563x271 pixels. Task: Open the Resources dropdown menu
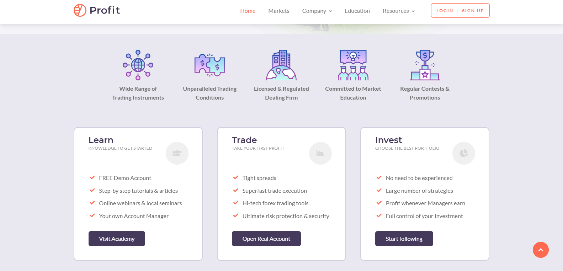399,11
